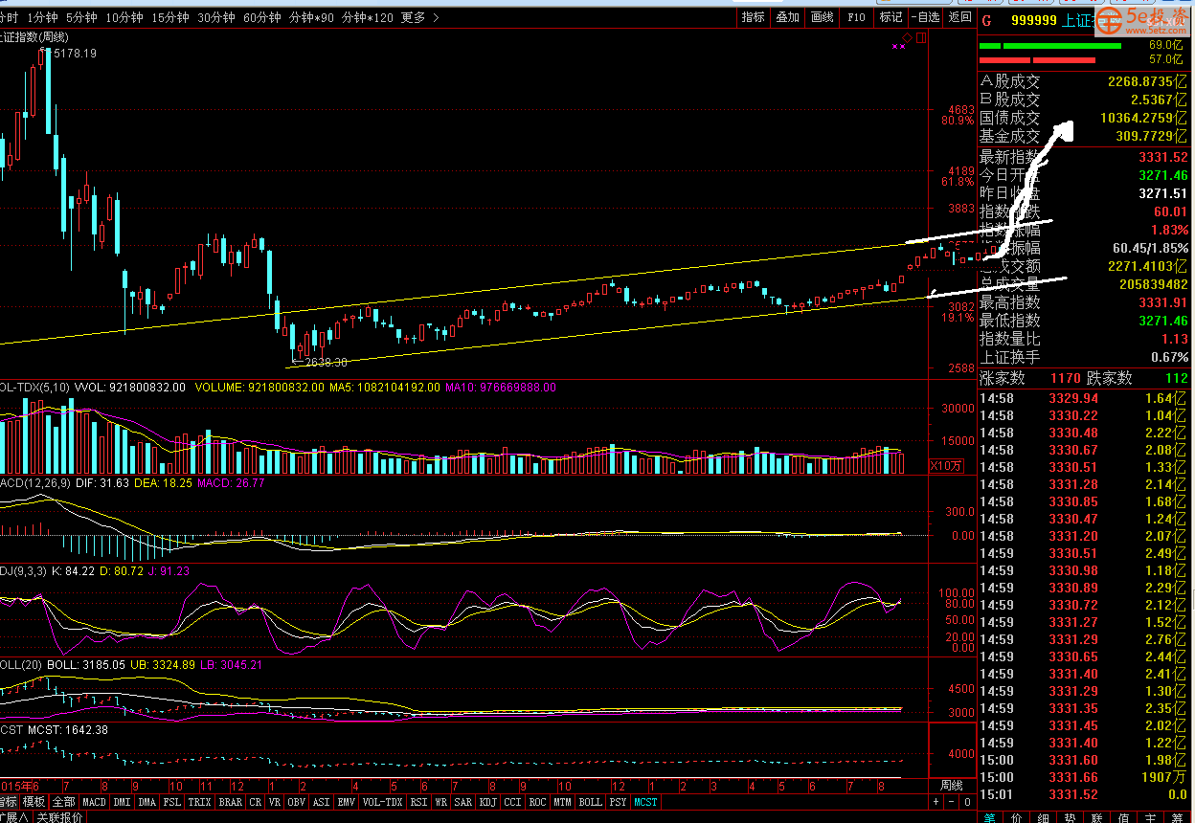
Task: Select the CR indicator tab
Action: [256, 802]
